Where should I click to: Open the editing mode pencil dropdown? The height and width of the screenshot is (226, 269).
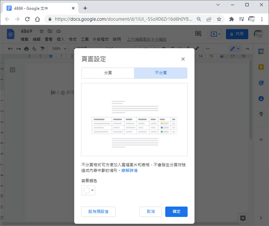tap(235, 49)
